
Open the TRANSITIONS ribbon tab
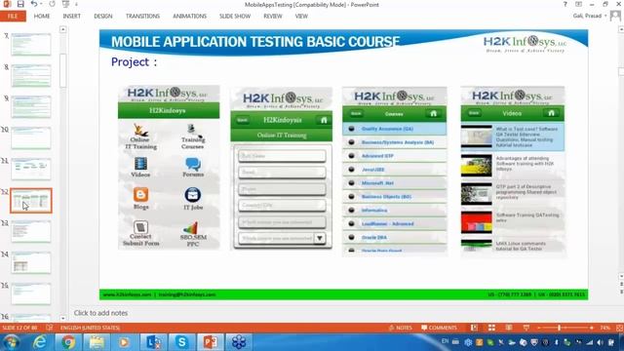pos(142,16)
